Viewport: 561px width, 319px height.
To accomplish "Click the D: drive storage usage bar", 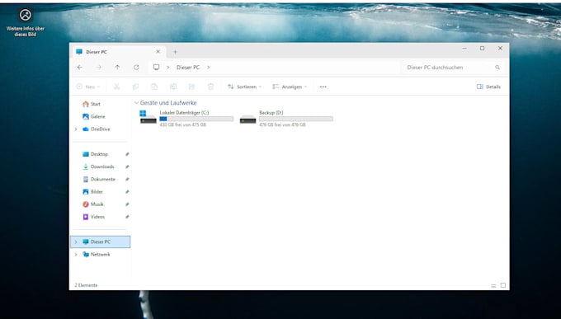I will (x=296, y=119).
